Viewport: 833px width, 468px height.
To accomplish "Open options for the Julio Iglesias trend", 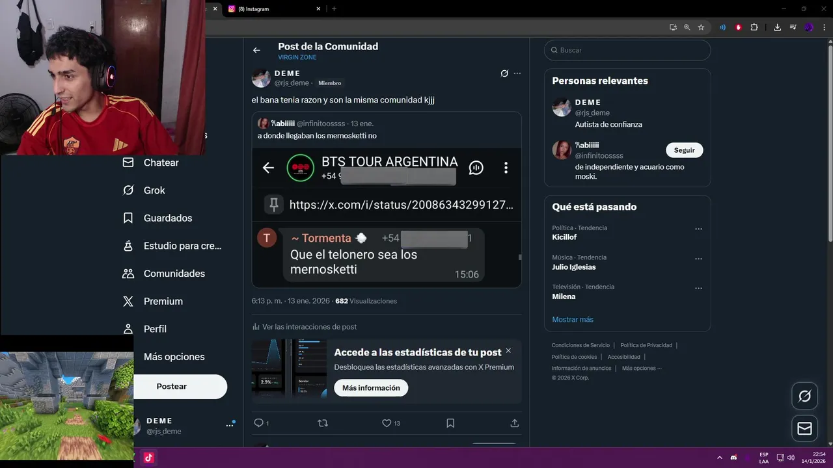I will 698,259.
